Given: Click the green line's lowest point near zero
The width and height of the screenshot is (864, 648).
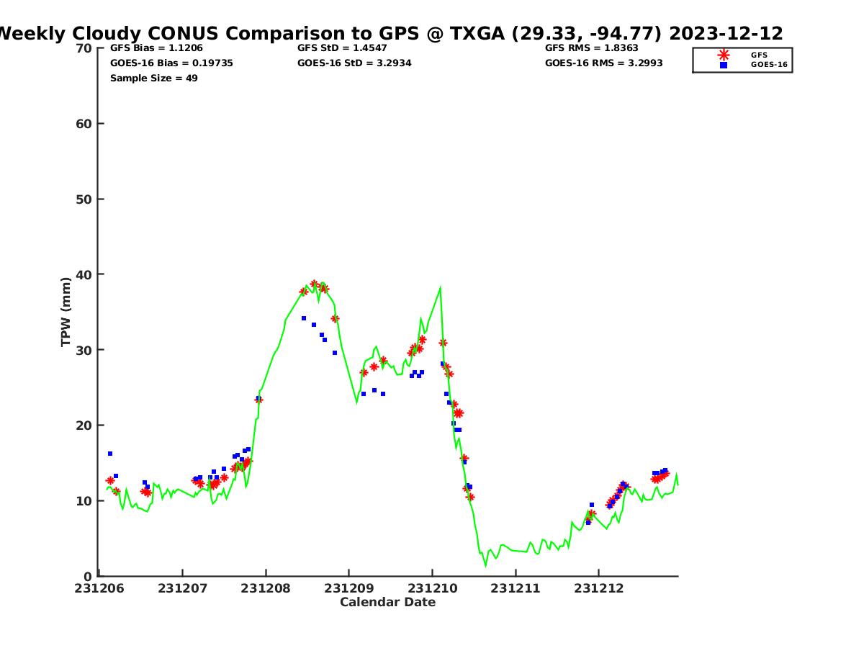Looking at the screenshot, I should pyautogui.click(x=485, y=565).
